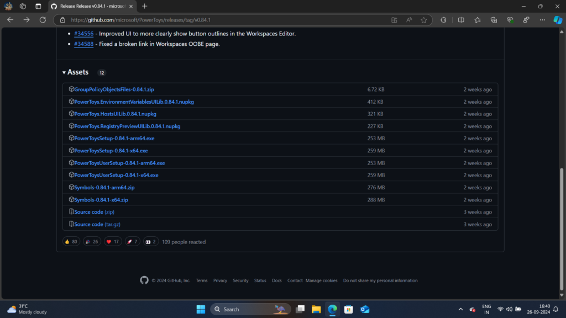Screen dimensions: 566x318
Task: Click the party popper reaction with 26
Action: tap(92, 242)
